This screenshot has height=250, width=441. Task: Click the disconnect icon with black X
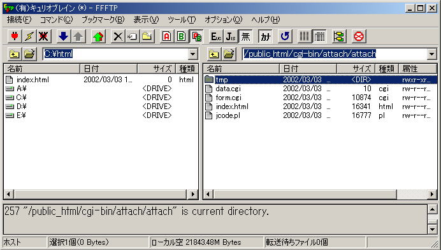[43, 36]
